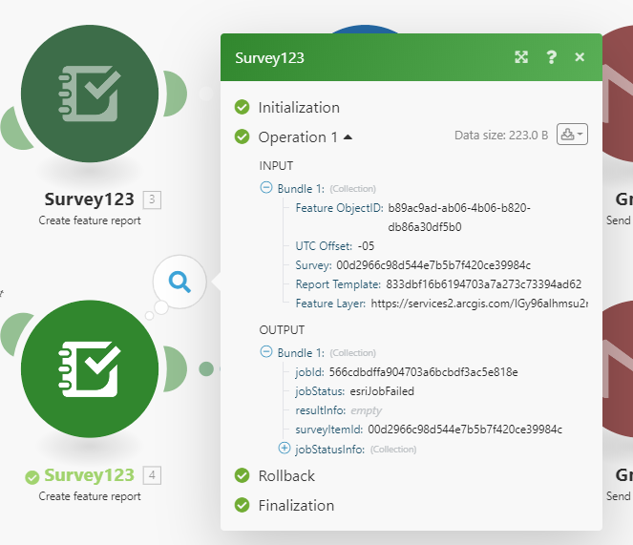Click module number badge 3
Image resolution: width=633 pixels, height=545 pixels.
click(152, 199)
